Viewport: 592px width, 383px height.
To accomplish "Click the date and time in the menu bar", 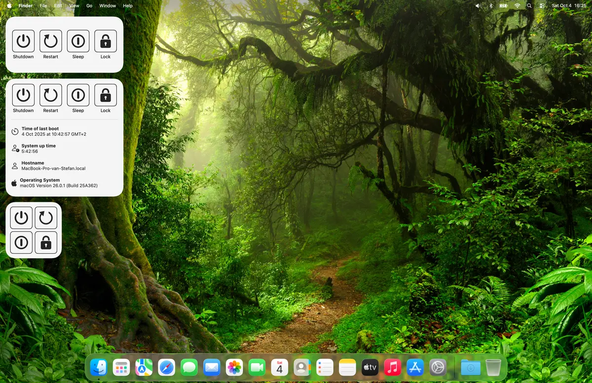I will coord(569,6).
